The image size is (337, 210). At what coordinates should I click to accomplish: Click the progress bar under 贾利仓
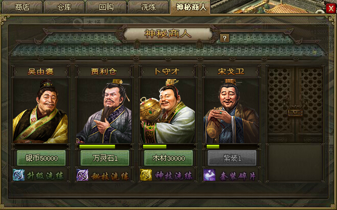(104, 146)
